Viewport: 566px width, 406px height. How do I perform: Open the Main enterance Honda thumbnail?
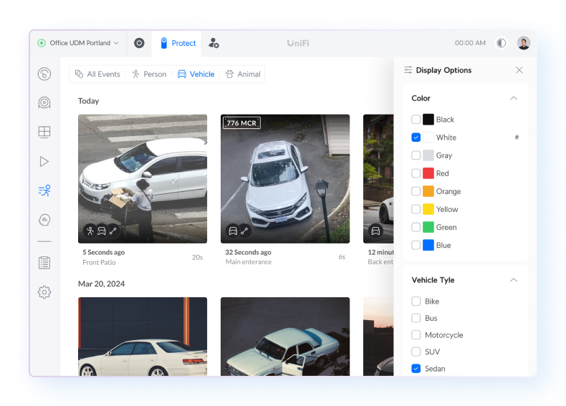click(x=285, y=178)
